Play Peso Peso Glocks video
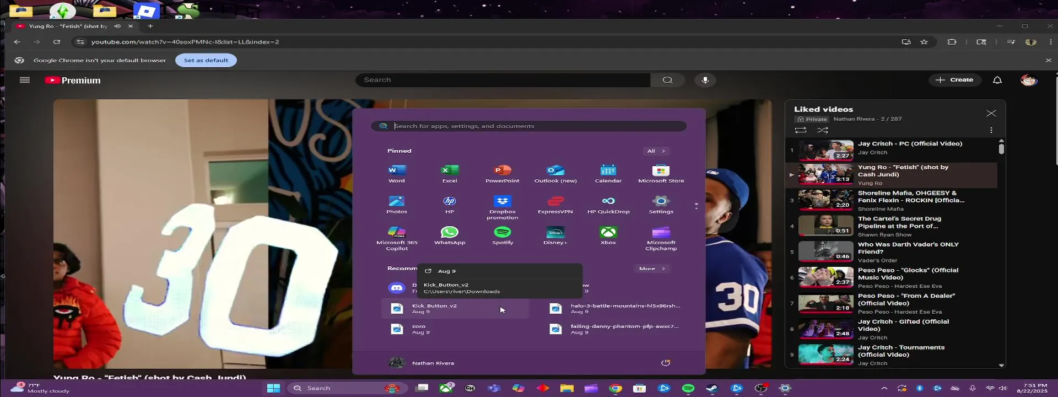 (x=892, y=278)
